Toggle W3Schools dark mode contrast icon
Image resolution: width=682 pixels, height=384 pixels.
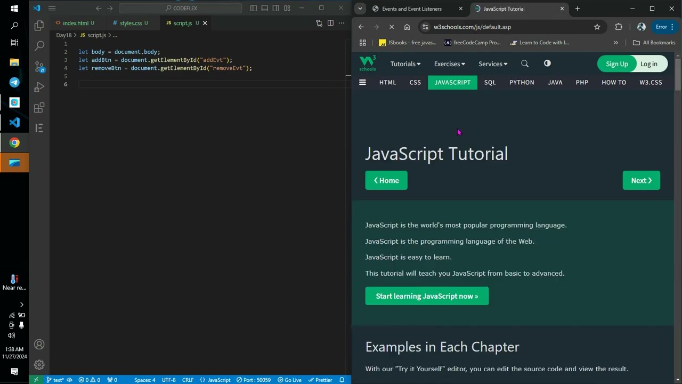coord(547,63)
